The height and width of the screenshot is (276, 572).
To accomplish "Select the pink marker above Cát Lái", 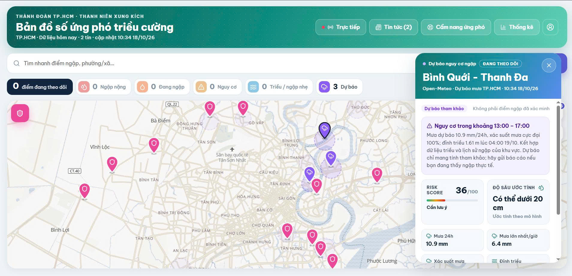I will pos(377,175).
